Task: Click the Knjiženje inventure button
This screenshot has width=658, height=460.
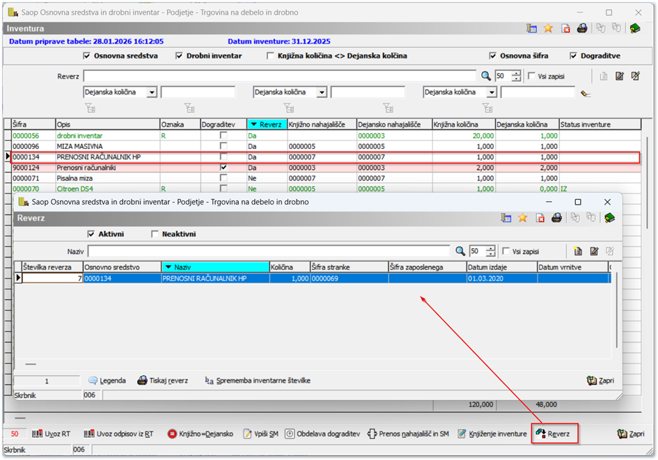Action: [x=492, y=434]
